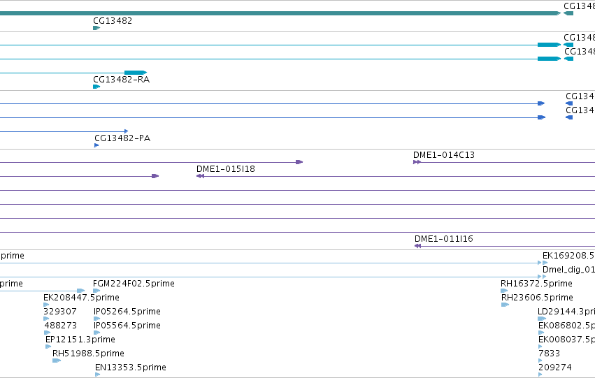Image resolution: width=595 pixels, height=378 pixels.
Task: Select the RH16372.5prime EST label
Action: (x=536, y=284)
